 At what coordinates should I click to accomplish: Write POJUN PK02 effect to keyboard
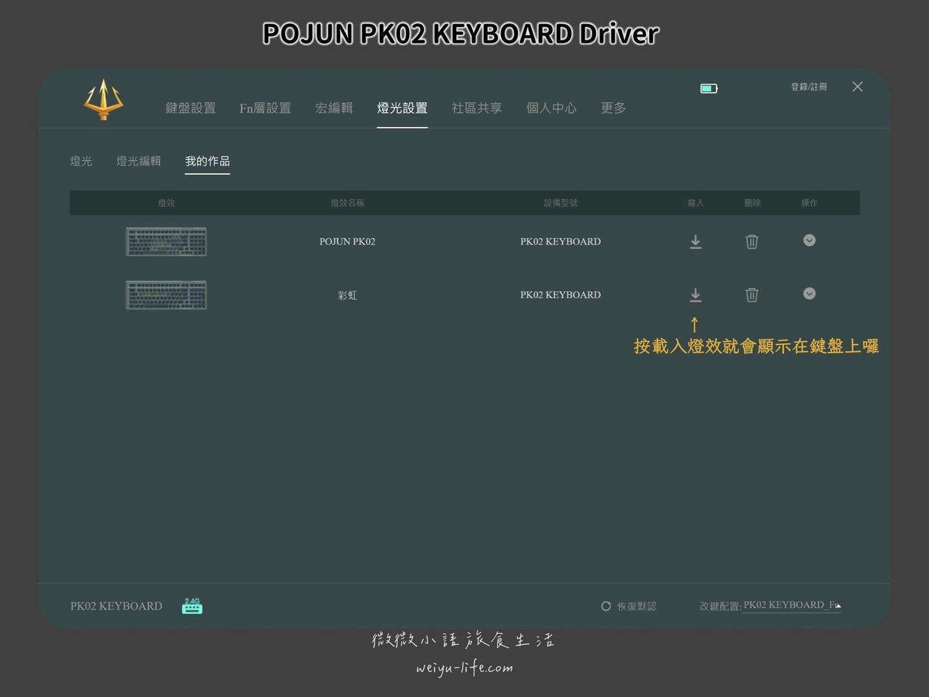696,242
